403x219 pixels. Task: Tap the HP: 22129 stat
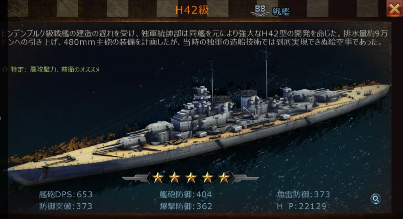tap(301, 206)
